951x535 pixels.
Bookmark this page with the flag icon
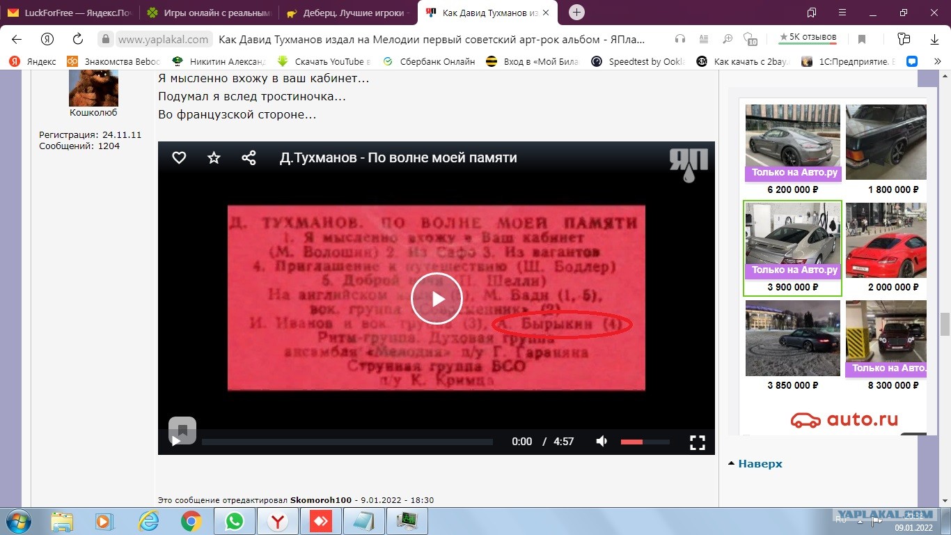862,39
